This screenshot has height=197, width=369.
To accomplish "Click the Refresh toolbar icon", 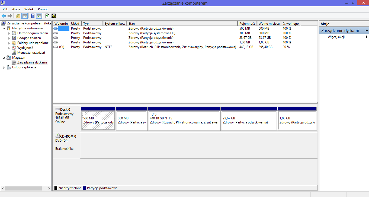I will pyautogui.click(x=47, y=16).
